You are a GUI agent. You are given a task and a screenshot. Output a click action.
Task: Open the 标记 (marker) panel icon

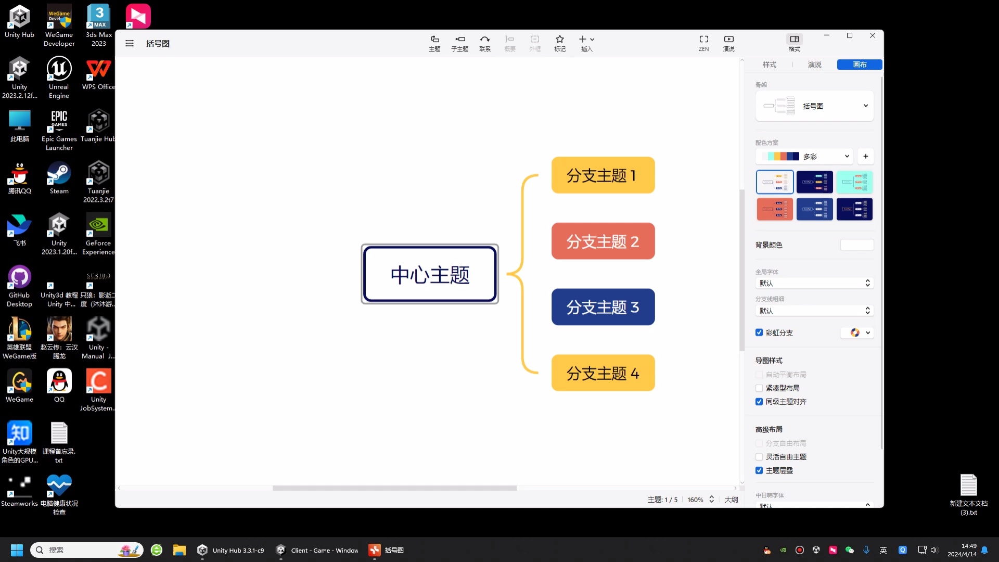click(x=559, y=43)
